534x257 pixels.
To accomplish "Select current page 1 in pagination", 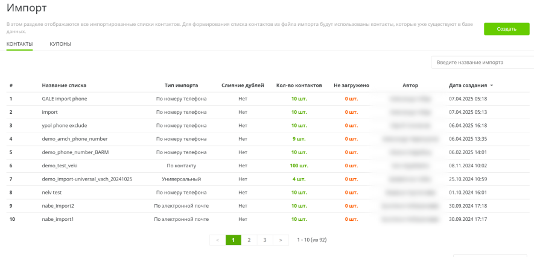I will coord(233,240).
